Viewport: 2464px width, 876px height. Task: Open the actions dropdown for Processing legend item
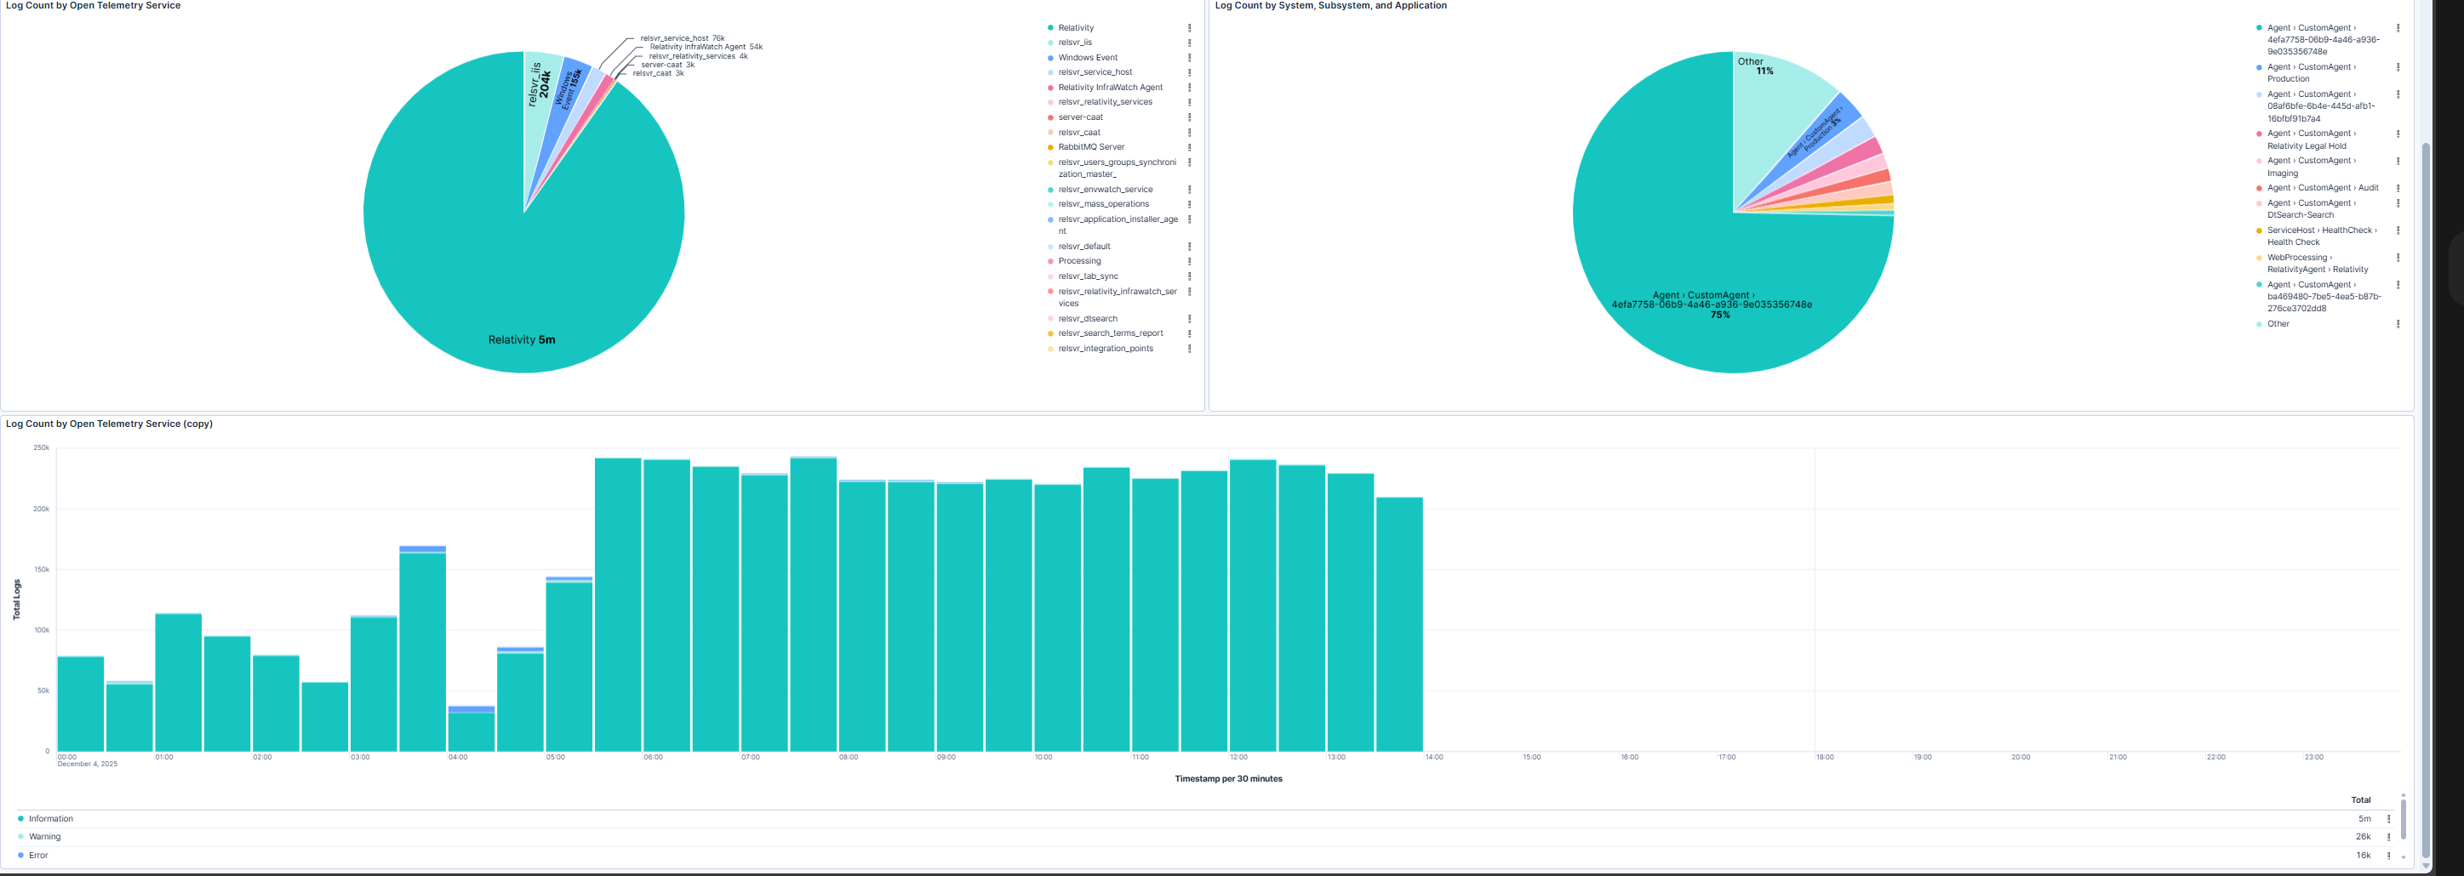[1190, 261]
